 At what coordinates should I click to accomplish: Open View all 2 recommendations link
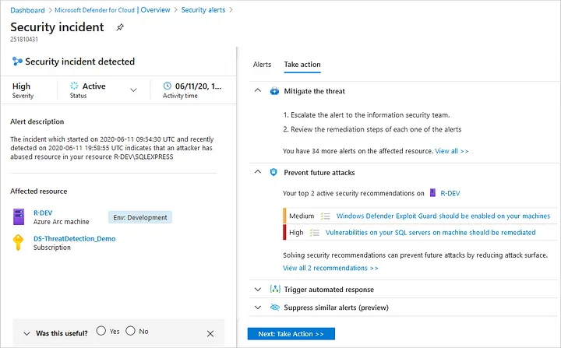(330, 268)
